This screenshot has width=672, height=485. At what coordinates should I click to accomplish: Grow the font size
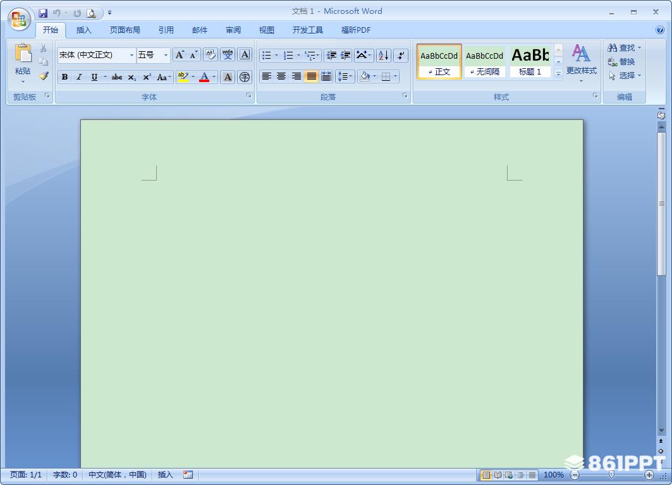click(180, 55)
